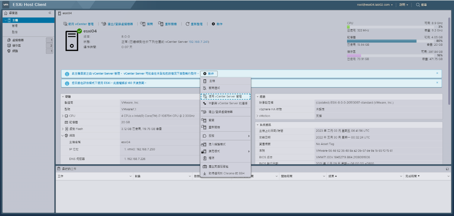Click the 虛擬機器 count badge
Screen dimensions: 454x216
click(x=49, y=40)
